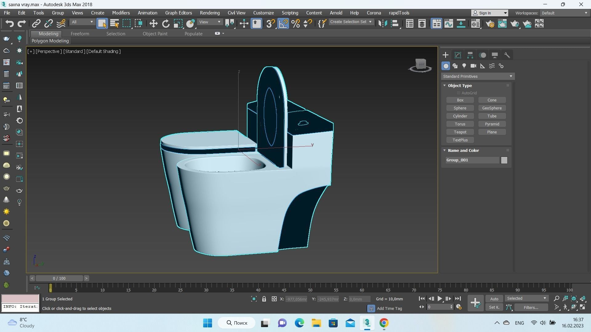
Task: Switch to the Hierarchy panel
Action: pyautogui.click(x=470, y=55)
